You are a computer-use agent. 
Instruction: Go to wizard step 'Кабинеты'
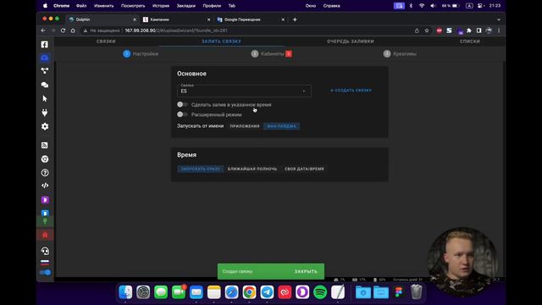click(x=272, y=54)
